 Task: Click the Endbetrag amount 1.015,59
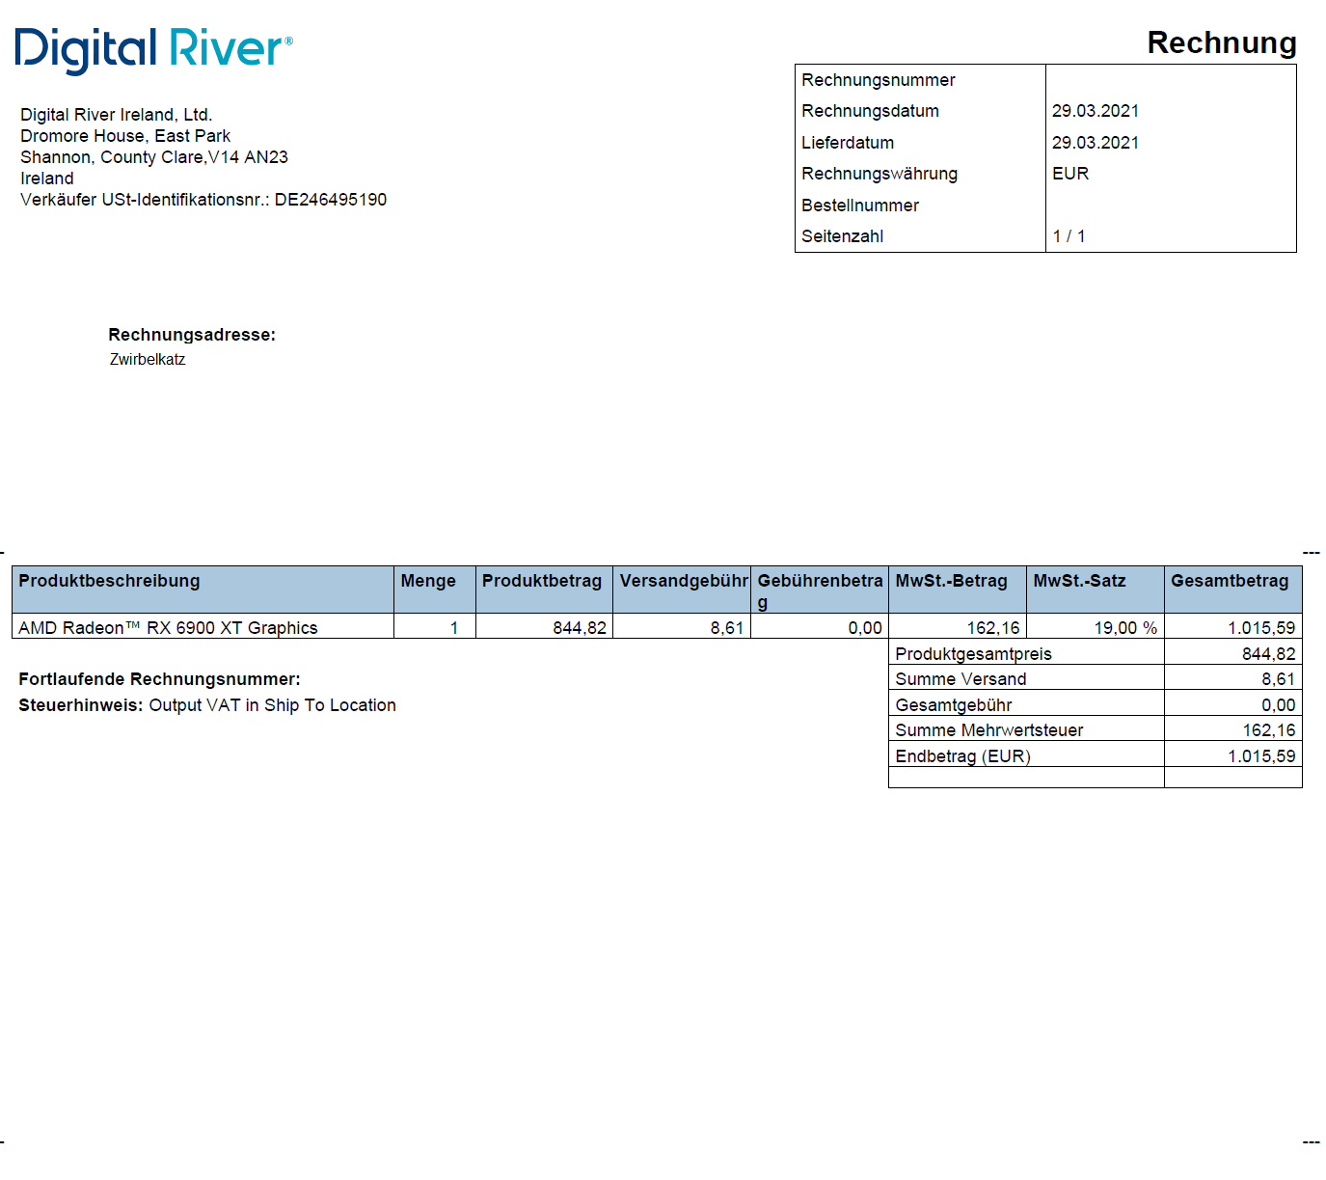(x=1261, y=756)
